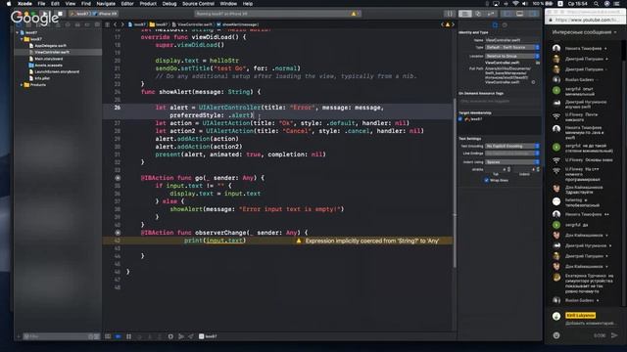Image resolution: width=627 pixels, height=352 pixels.
Task: Click the Spotlight search icon in menu bar
Action: (596, 4)
